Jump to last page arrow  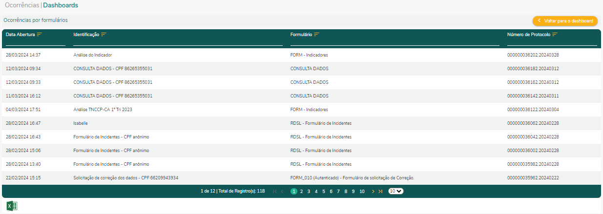pyautogui.click(x=380, y=192)
